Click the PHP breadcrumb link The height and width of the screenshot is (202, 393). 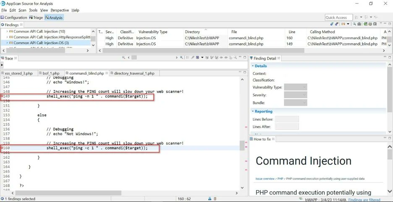280,179
